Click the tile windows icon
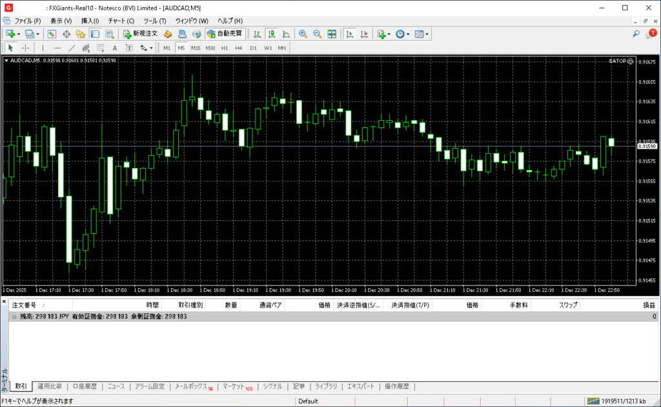Screen dimensions: 661x407 pyautogui.click(x=332, y=34)
